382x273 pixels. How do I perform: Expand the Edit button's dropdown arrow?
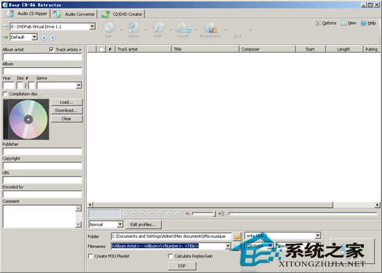click(171, 30)
